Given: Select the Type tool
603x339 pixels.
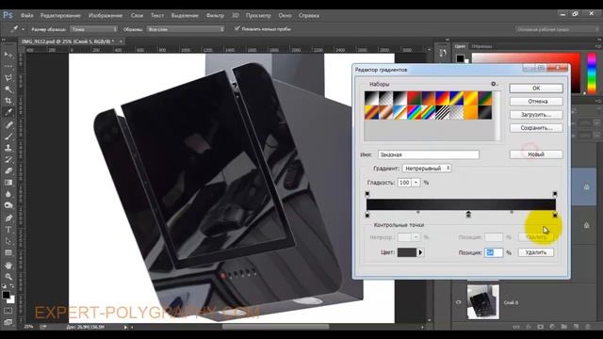Looking at the screenshot, I should coord(8,230).
